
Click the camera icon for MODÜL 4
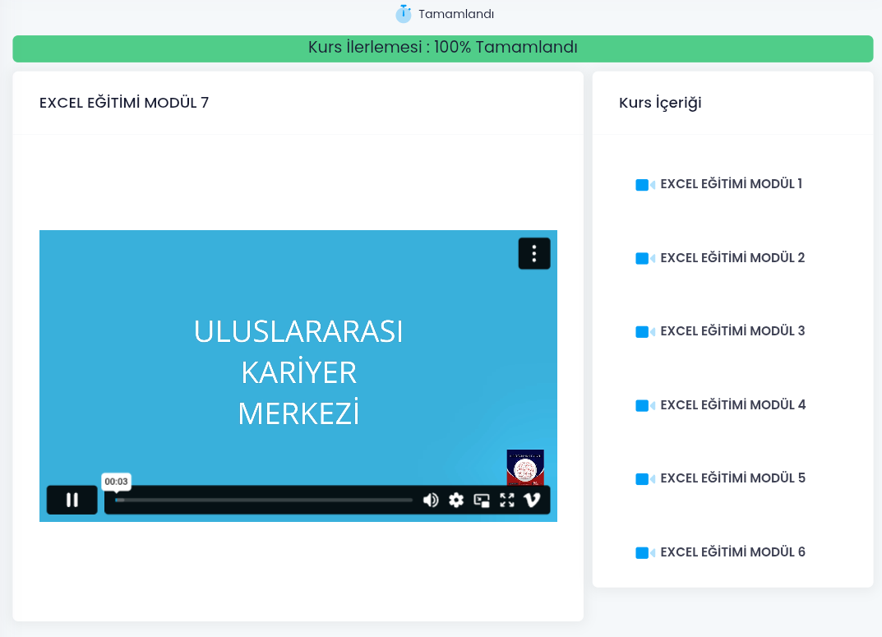pos(645,405)
